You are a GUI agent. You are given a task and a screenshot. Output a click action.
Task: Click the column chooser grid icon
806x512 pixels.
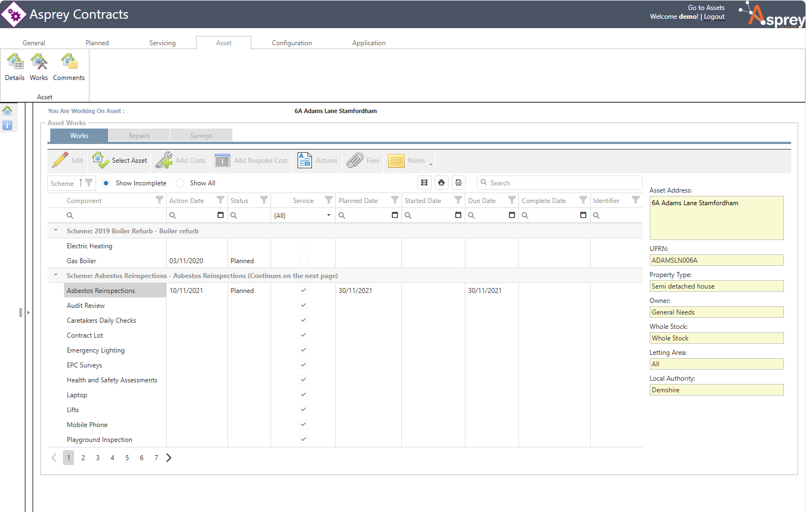point(424,183)
